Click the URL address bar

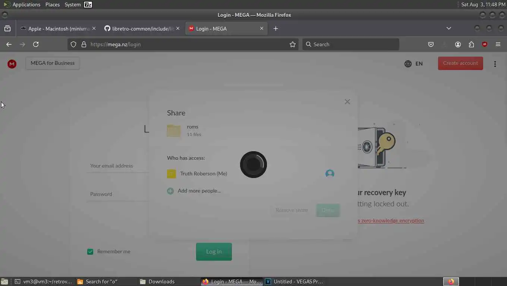tap(183, 44)
